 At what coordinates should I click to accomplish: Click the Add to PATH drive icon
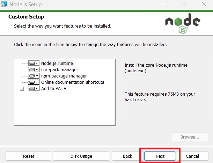[x=32, y=89]
